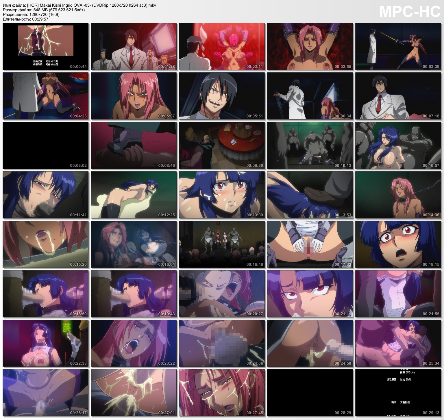Click the thumbnail stamped 00:02:11
Image resolution: width=444 pixels, height=420 pixels.
coord(222,47)
